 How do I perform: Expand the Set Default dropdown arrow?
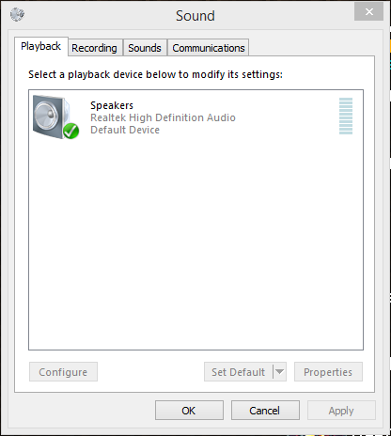tap(279, 372)
